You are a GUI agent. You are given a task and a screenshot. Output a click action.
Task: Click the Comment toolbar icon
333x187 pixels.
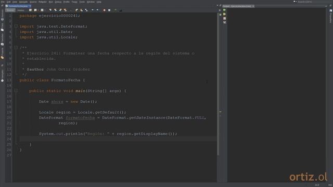click(x=116, y=10)
